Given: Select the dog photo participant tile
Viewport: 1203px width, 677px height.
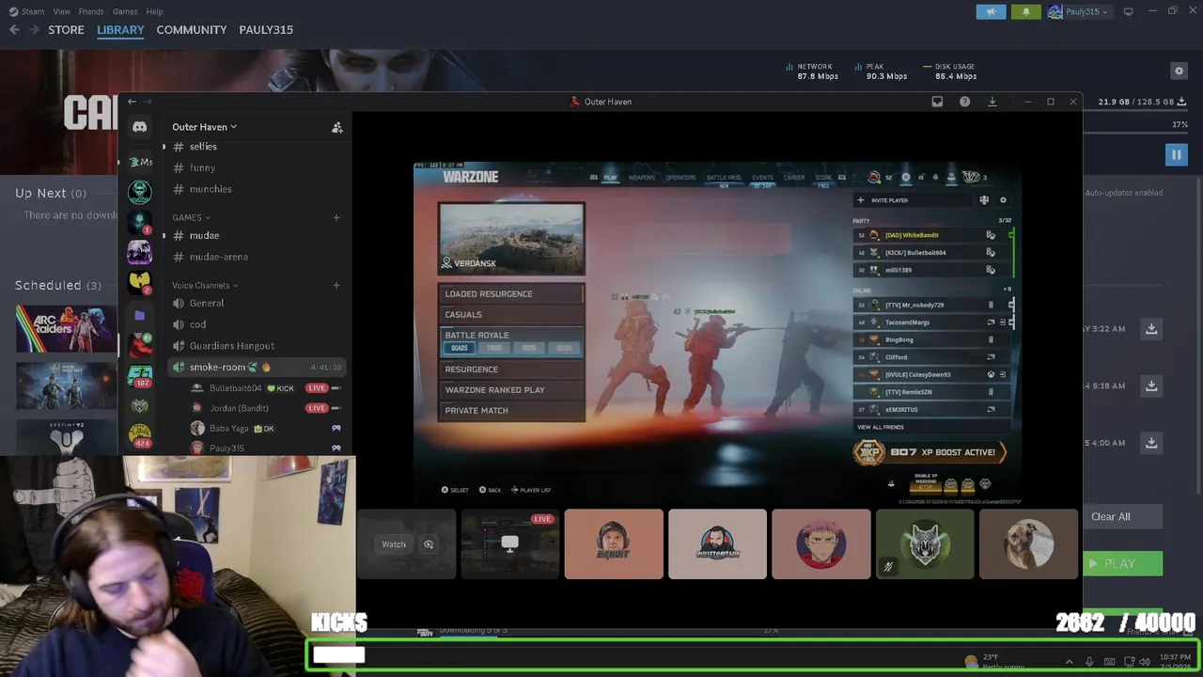Looking at the screenshot, I should coord(1028,543).
